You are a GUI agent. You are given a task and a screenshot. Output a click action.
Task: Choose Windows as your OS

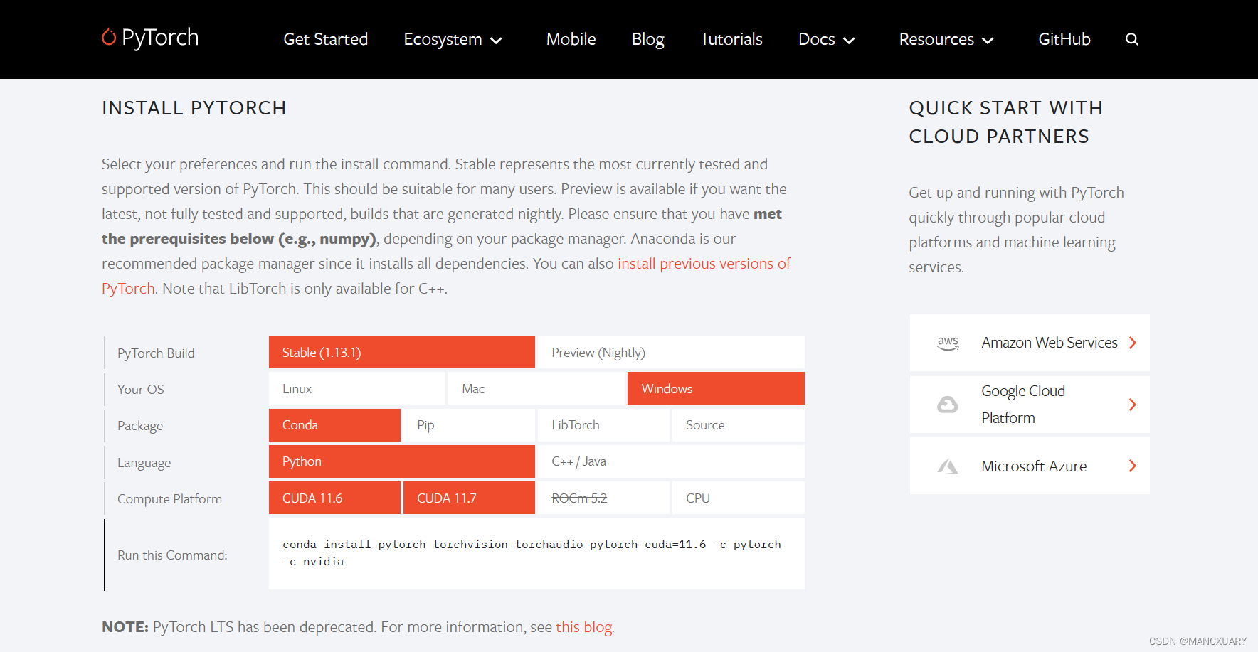coord(716,388)
